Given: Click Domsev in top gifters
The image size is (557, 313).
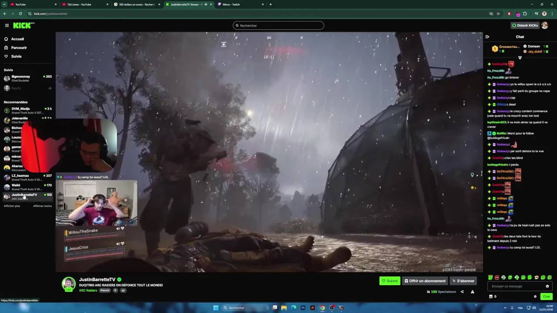Looking at the screenshot, I should 534,47.
